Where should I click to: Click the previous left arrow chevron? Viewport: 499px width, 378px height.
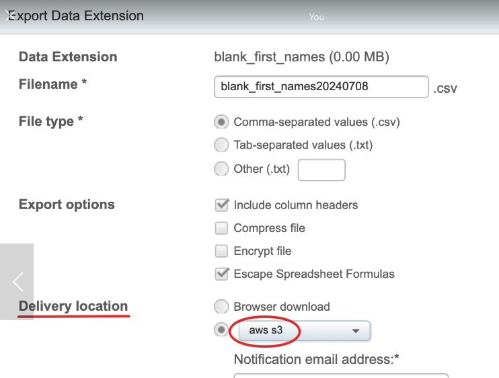click(18, 281)
